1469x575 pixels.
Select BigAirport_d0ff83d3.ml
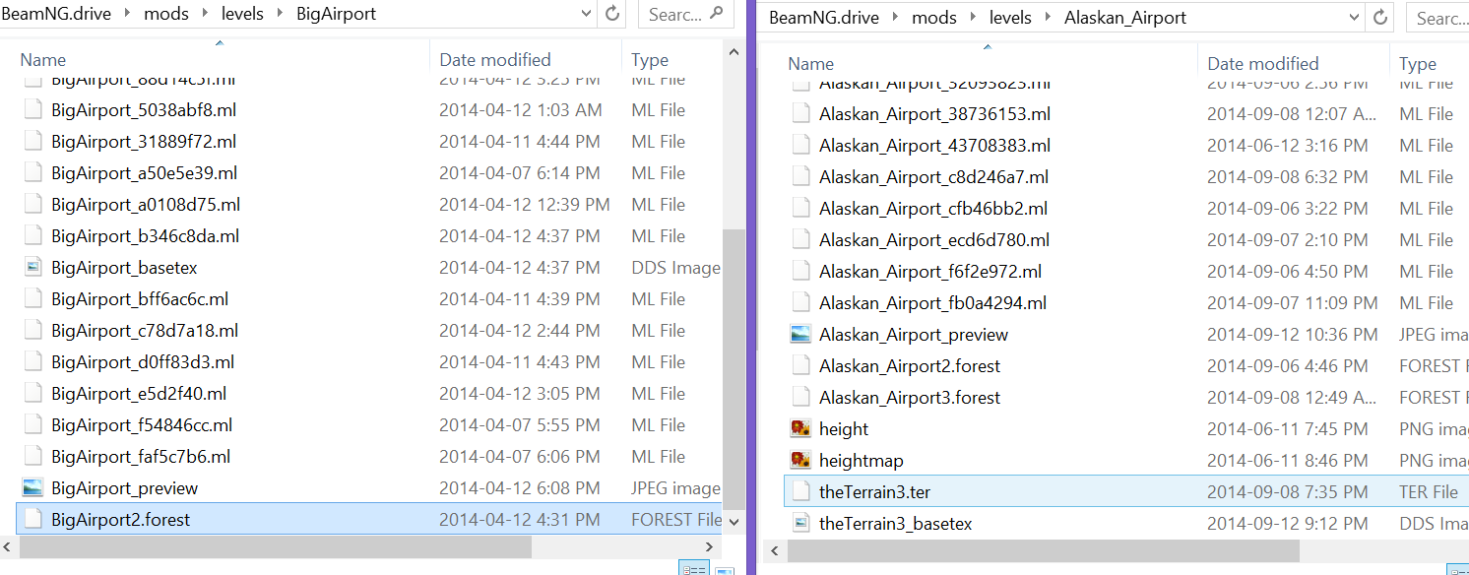click(x=143, y=362)
